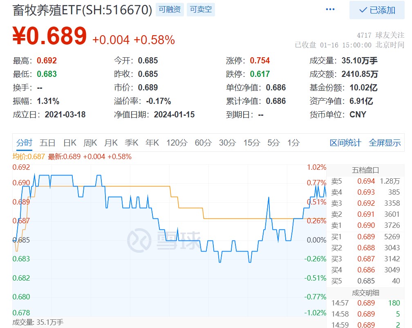
Task: Open the 日K chart tab
Action: point(70,143)
